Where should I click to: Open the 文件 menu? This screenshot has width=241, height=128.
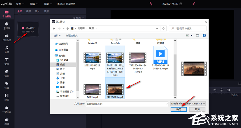(20, 4)
